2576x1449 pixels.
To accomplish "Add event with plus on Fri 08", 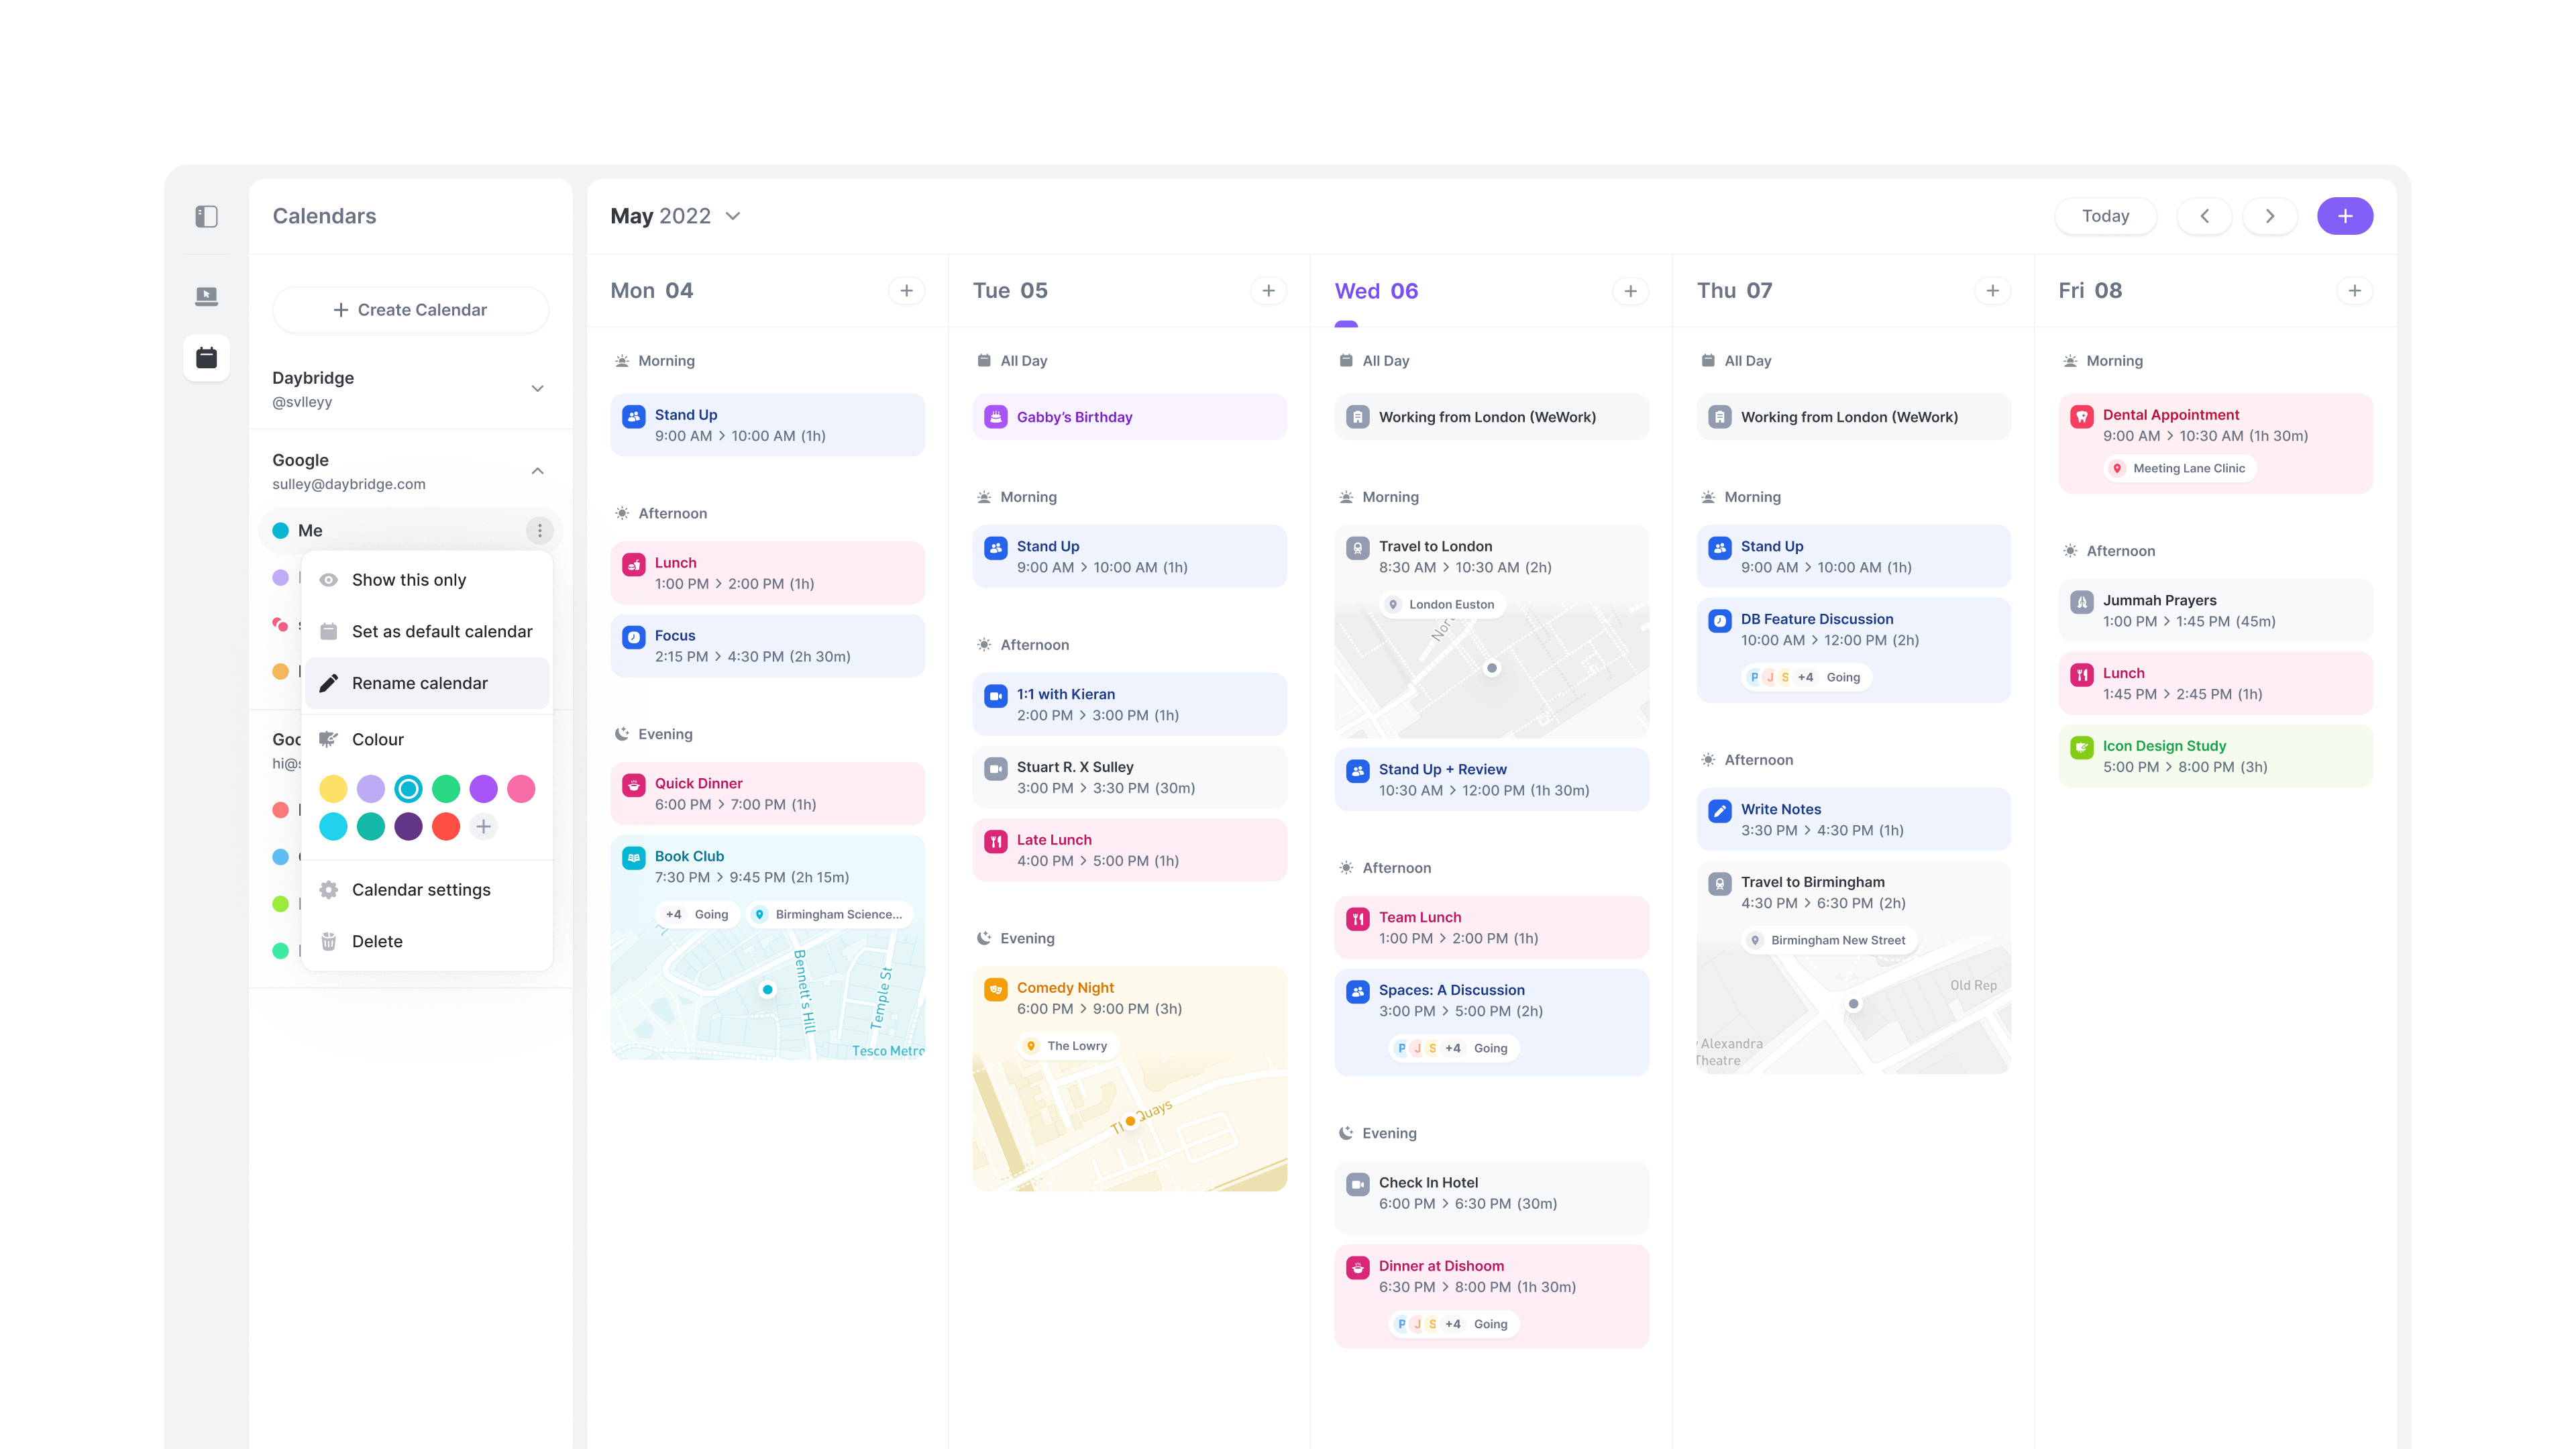I will (2354, 291).
